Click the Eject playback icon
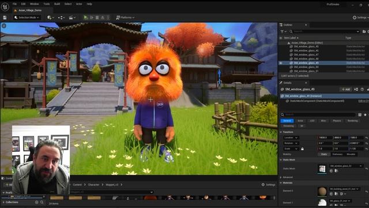369x208 pixels. coord(103,17)
